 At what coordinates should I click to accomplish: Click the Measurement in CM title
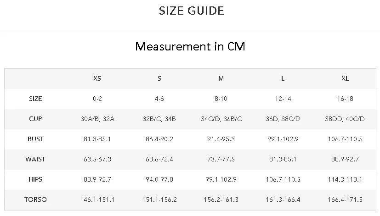tap(190, 46)
